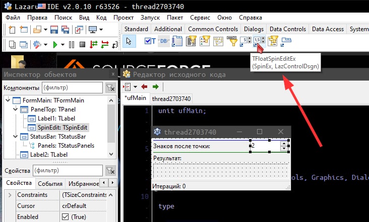The image size is (369, 222).
Task: Open the build mode dropdown arrow
Action: tap(45, 44)
